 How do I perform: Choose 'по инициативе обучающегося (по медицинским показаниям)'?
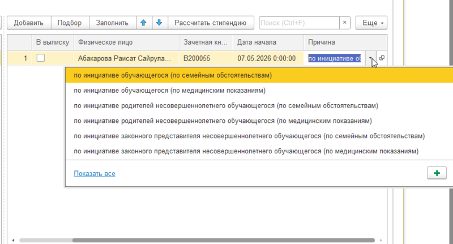click(259, 91)
